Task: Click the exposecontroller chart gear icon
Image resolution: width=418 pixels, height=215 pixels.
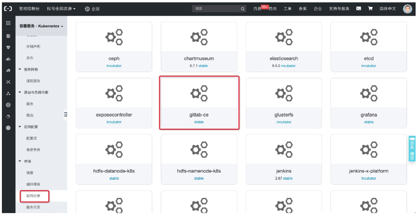Action: (x=114, y=93)
